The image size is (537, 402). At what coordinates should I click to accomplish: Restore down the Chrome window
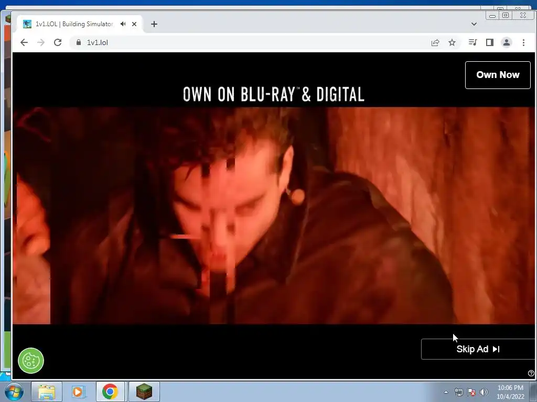pos(506,15)
